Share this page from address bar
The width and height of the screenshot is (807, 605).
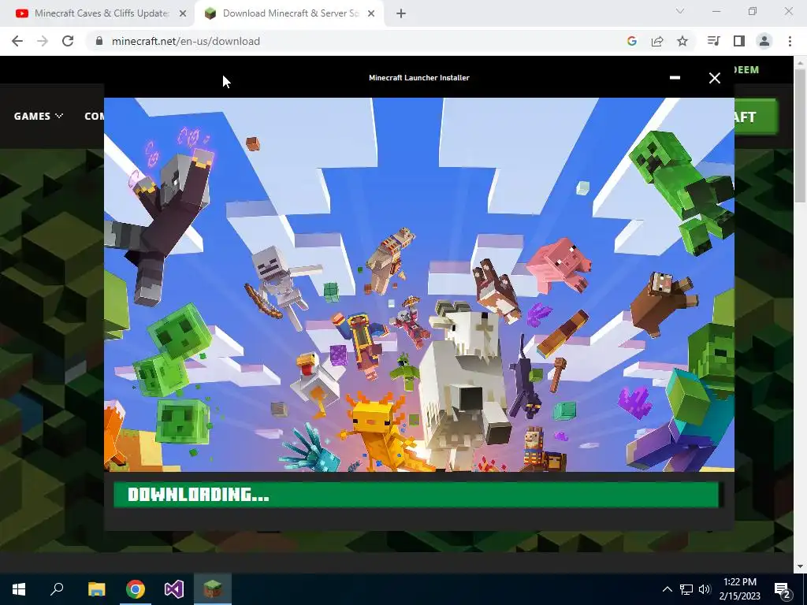(x=656, y=41)
